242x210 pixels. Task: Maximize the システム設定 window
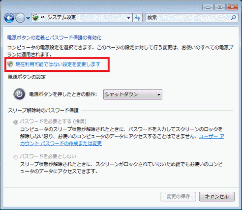click(x=220, y=7)
